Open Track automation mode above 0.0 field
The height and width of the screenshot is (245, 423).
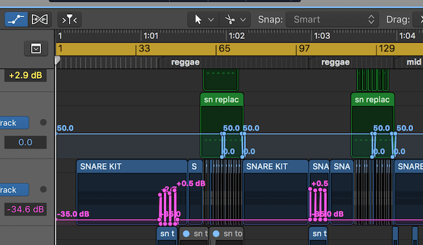click(x=14, y=123)
